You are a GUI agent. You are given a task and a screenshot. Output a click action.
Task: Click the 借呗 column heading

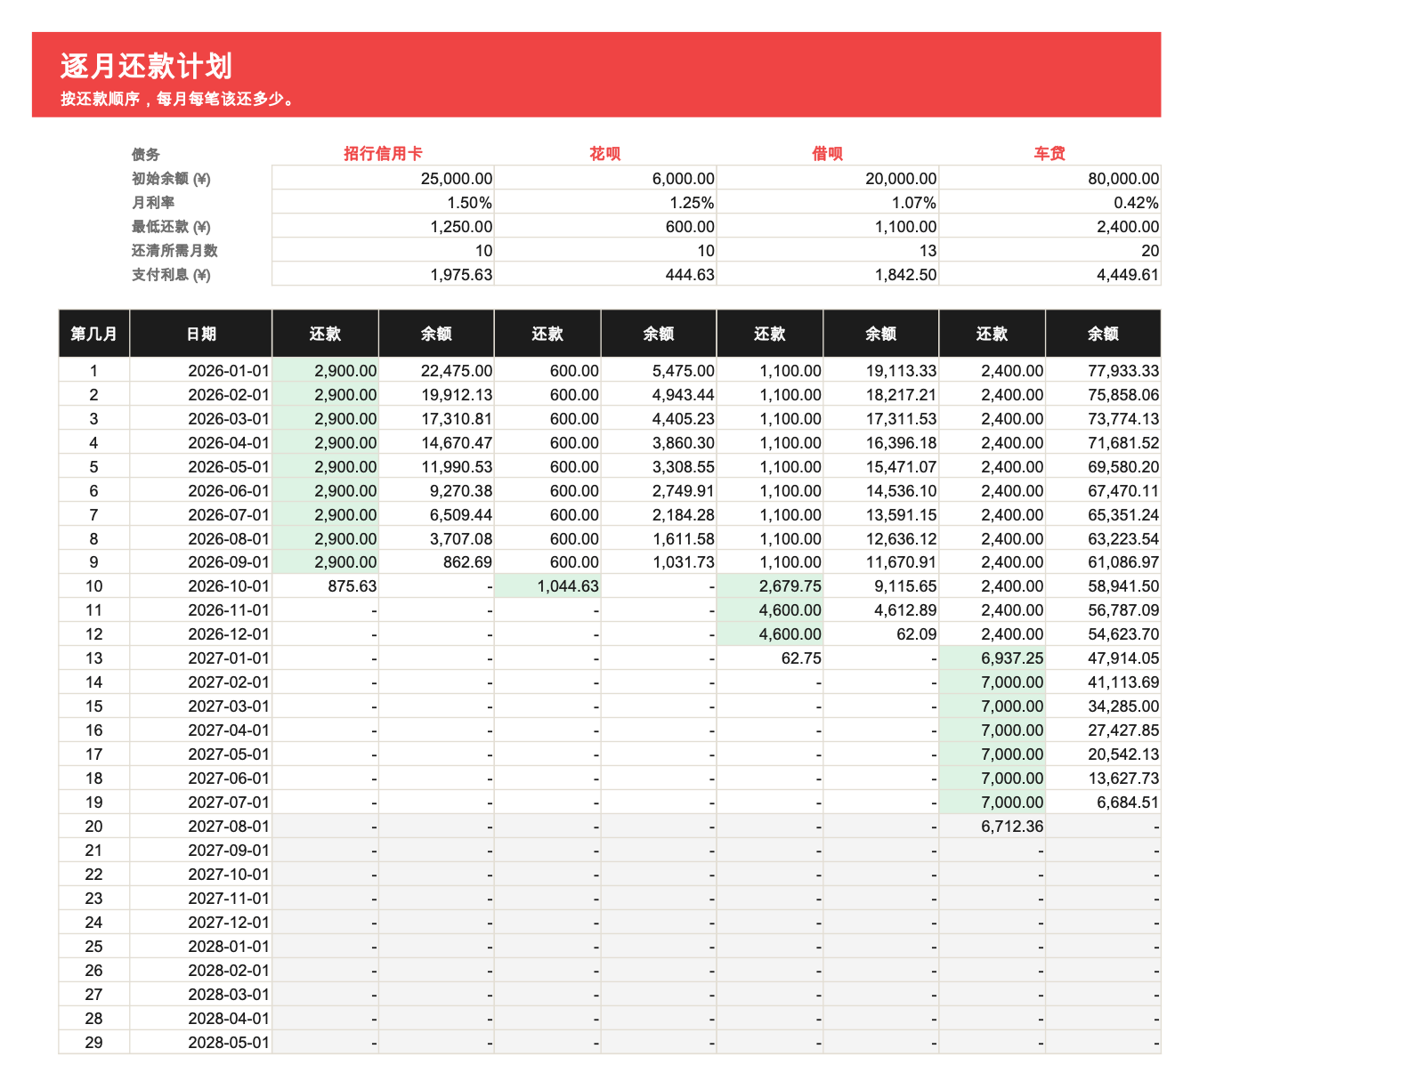pyautogui.click(x=828, y=154)
